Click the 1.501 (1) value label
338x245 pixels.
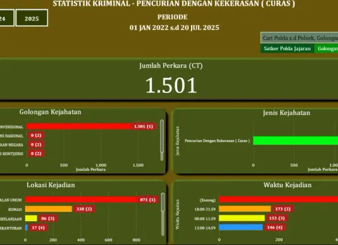(144, 126)
